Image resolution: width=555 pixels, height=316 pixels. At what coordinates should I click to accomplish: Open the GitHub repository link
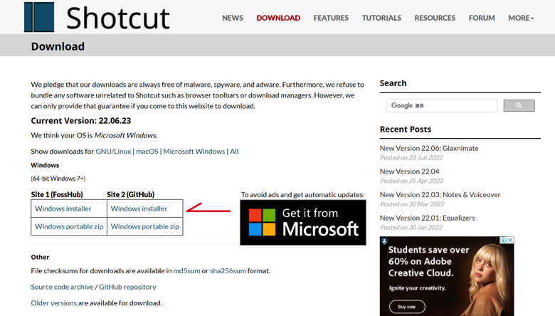point(127,287)
